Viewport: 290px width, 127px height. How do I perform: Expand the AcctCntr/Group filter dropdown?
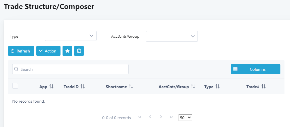coord(172,36)
